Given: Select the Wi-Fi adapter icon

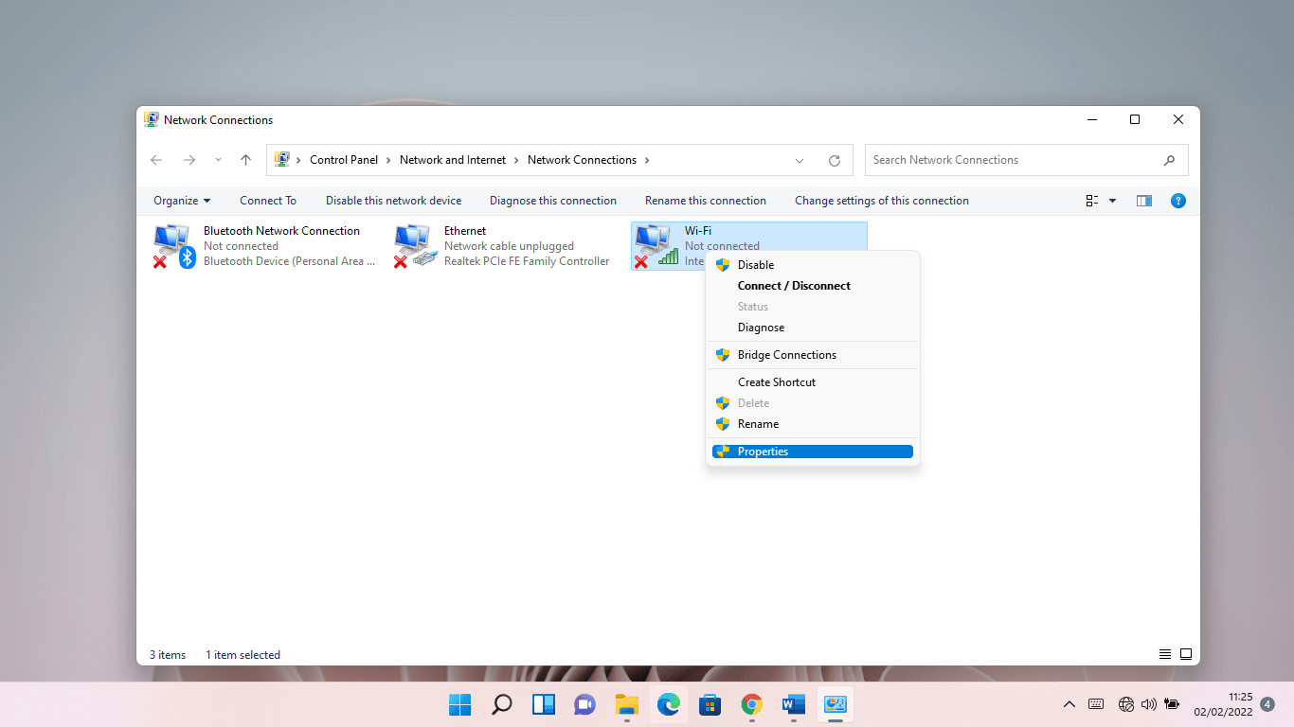Looking at the screenshot, I should (656, 246).
